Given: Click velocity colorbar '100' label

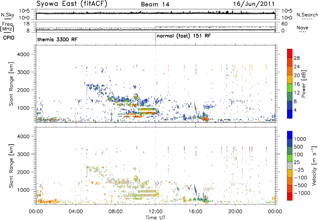Looking at the screenshot, I should (x=299, y=154).
